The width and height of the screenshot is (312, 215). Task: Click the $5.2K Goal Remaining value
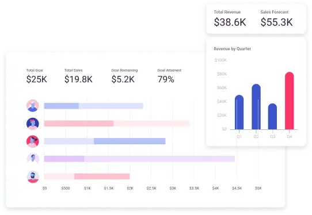coord(123,79)
